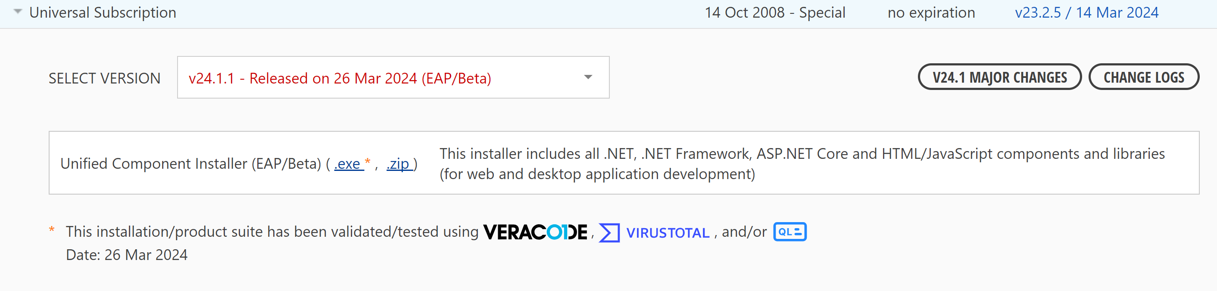Download the .zip installer package
Image resolution: width=1217 pixels, height=291 pixels.
[x=398, y=164]
